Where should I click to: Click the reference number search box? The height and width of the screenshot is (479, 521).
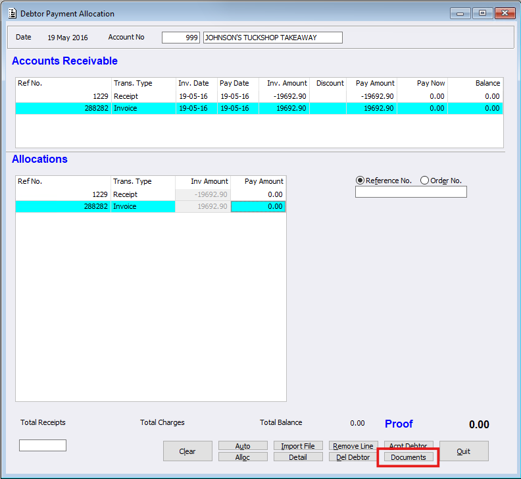click(411, 192)
